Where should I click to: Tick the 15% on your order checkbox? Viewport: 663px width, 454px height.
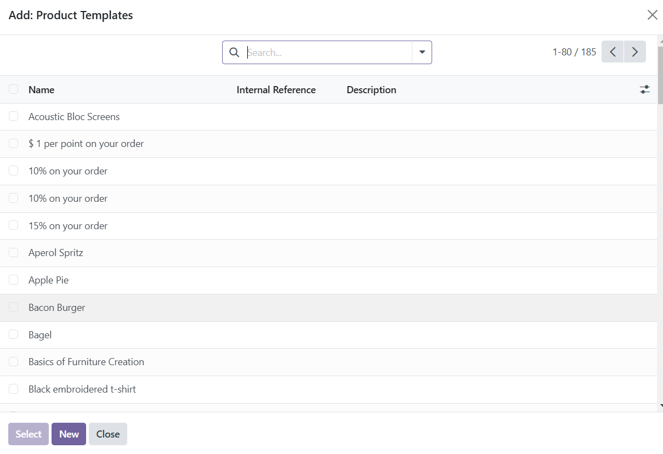click(14, 225)
